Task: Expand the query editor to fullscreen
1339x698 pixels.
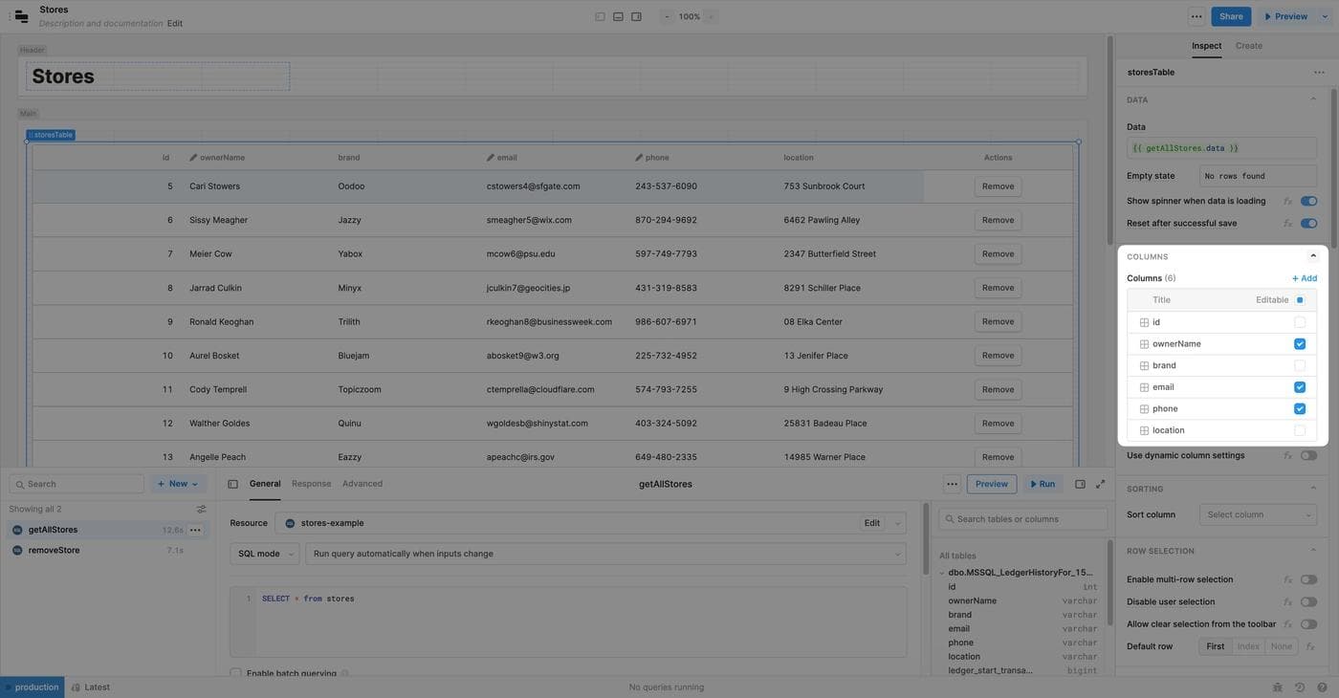Action: pos(1100,484)
